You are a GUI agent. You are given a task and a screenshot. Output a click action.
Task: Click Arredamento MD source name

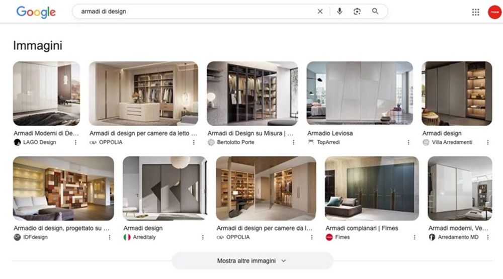pyautogui.click(x=458, y=237)
